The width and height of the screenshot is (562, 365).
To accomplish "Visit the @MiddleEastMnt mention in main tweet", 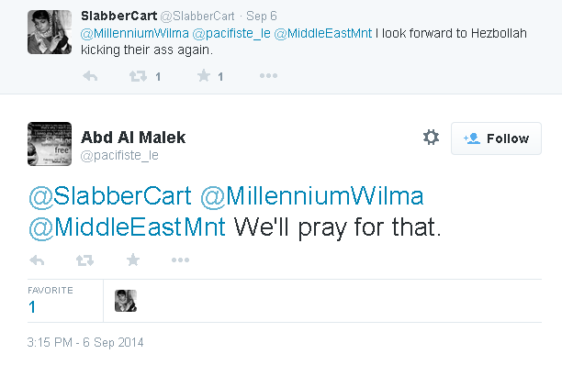I will pos(127,227).
